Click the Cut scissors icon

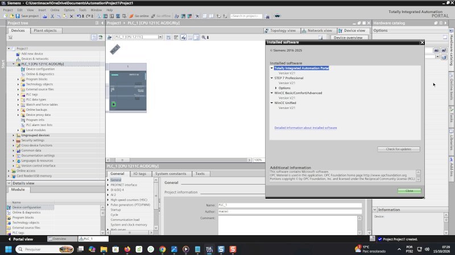52,16
